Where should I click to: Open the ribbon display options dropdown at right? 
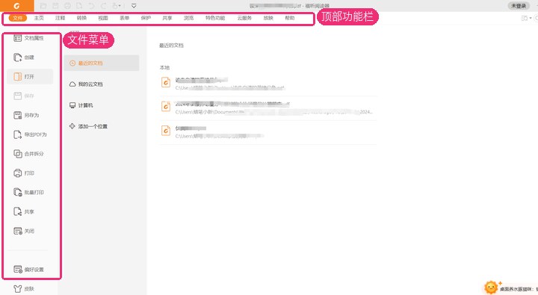point(526,18)
